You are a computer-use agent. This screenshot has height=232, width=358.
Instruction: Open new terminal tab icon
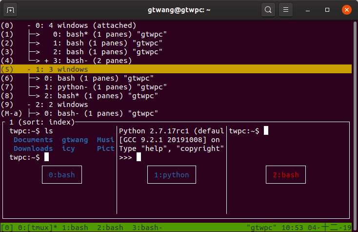click(x=11, y=10)
